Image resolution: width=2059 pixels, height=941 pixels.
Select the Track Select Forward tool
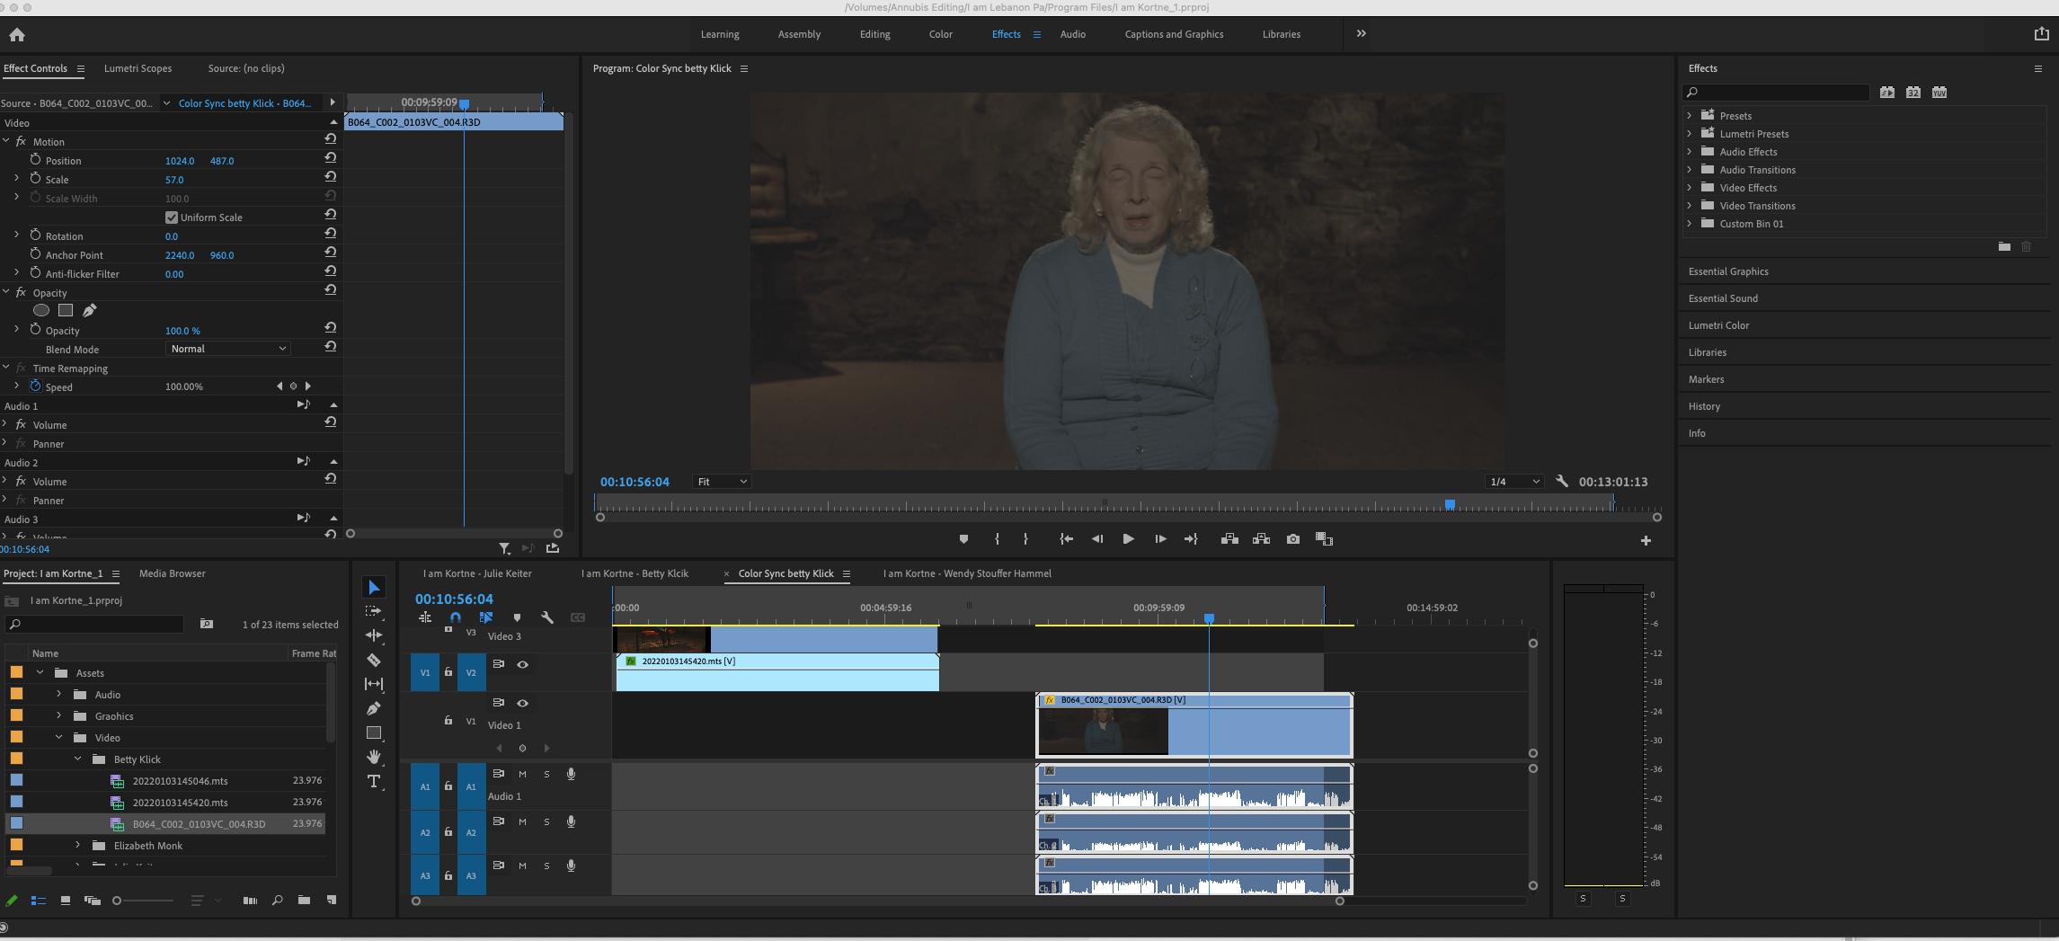point(374,612)
